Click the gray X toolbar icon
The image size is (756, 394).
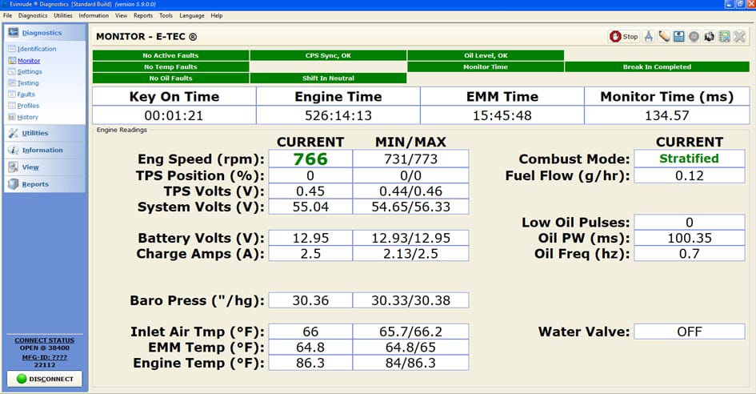point(740,36)
